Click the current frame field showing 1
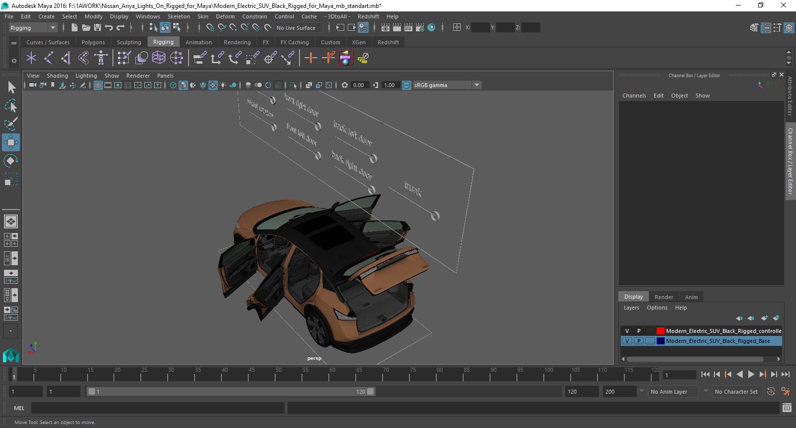Viewport: 796px width, 428px height. click(680, 375)
